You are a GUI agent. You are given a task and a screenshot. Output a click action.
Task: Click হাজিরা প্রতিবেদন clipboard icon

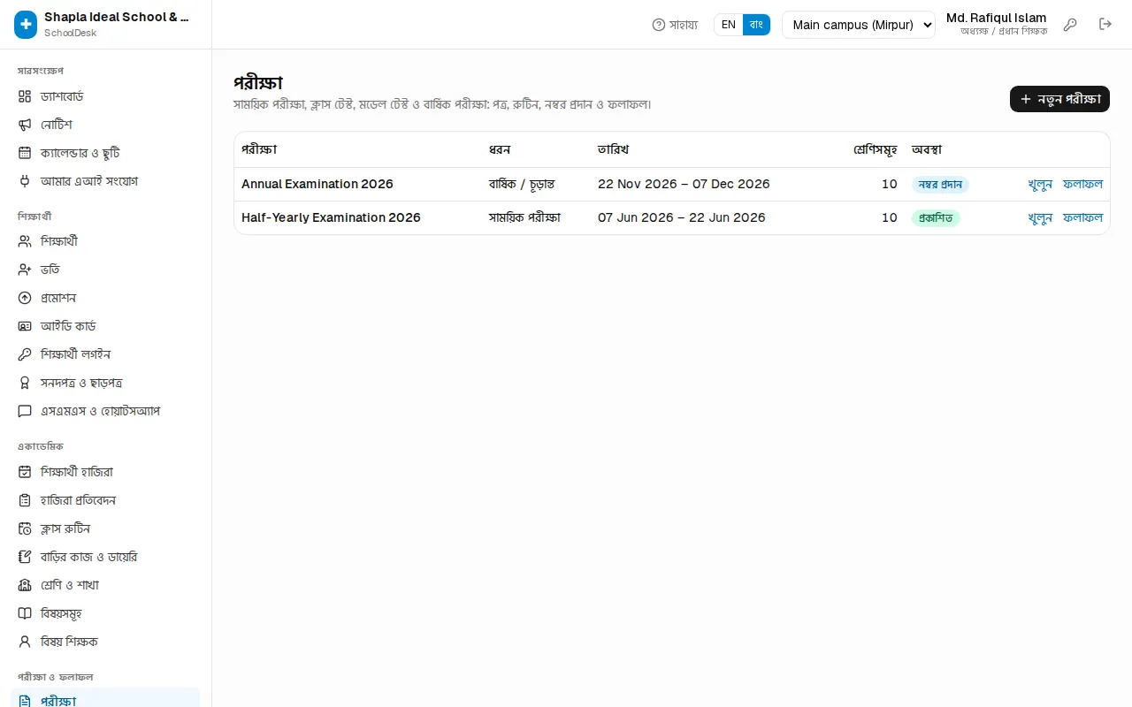click(25, 500)
